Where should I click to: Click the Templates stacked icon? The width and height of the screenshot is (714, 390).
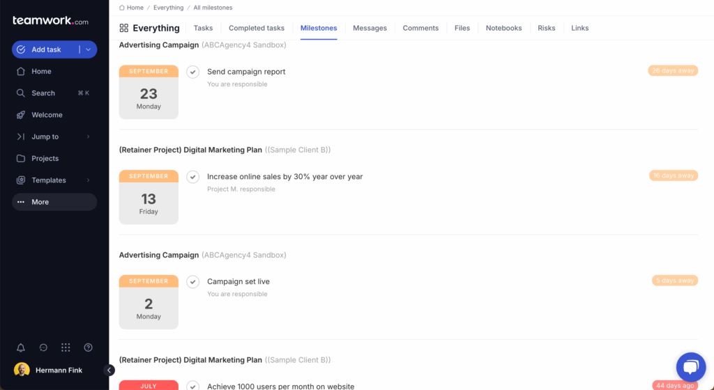click(20, 180)
